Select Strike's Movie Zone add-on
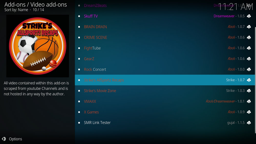Image resolution: width=256 pixels, height=144 pixels. pos(165,91)
